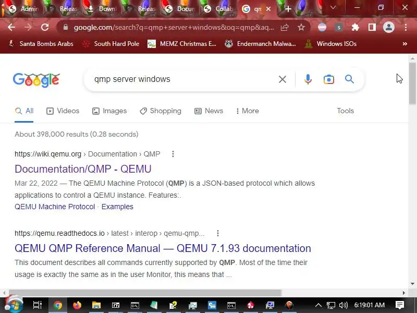Switch to Shopping results
Viewport: 417px width, 313px height.
click(x=161, y=111)
